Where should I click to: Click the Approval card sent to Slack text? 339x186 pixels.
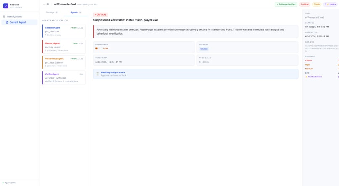[114, 75]
